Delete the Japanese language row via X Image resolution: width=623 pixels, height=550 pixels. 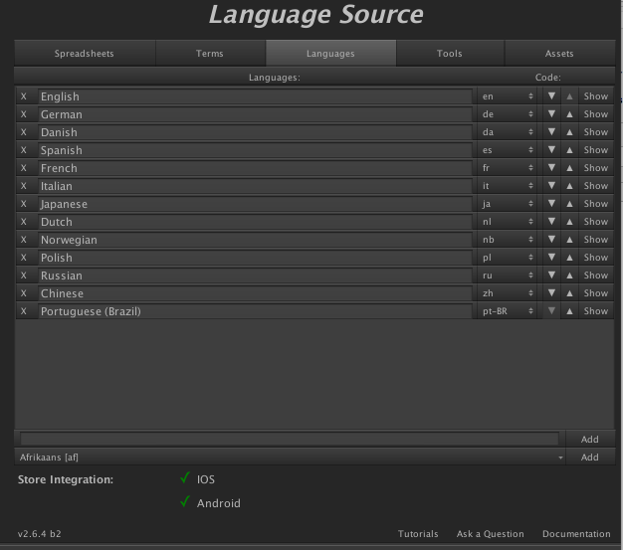pyautogui.click(x=24, y=204)
